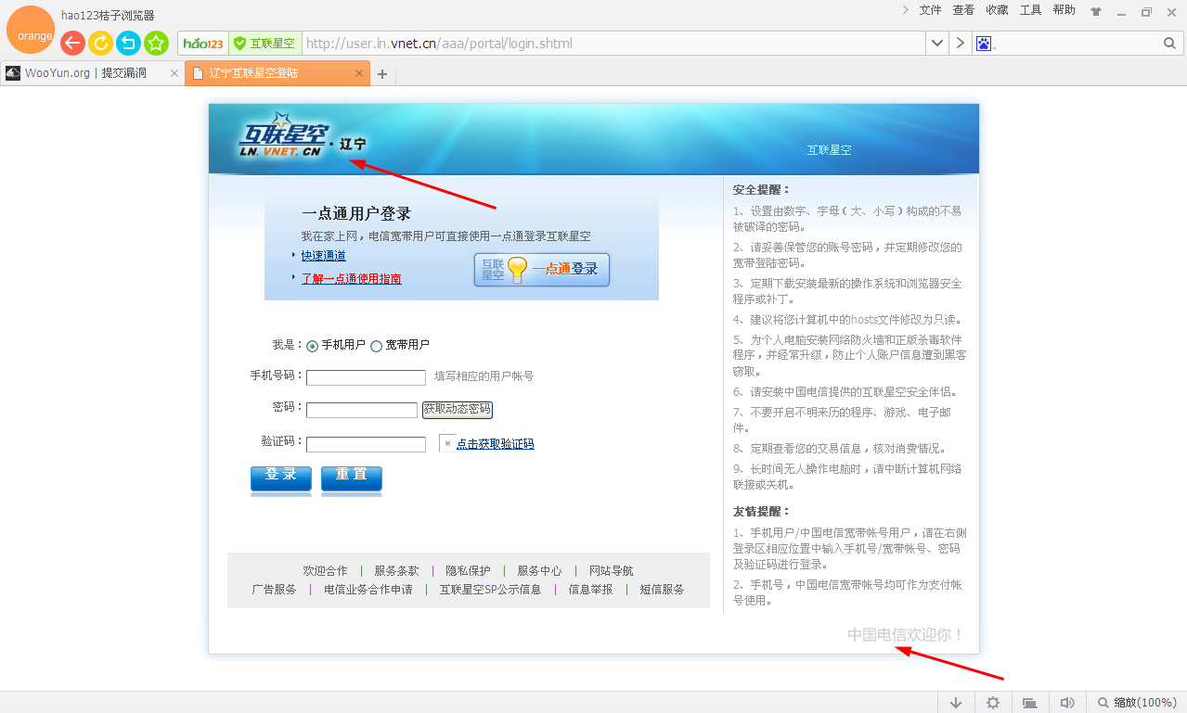Click the 一点通用户登录 heading

pyautogui.click(x=356, y=214)
